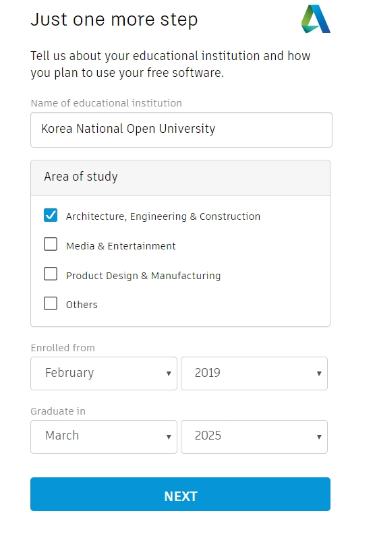
Task: Click the Architecture, Engineering & Construction label
Action: click(x=163, y=216)
